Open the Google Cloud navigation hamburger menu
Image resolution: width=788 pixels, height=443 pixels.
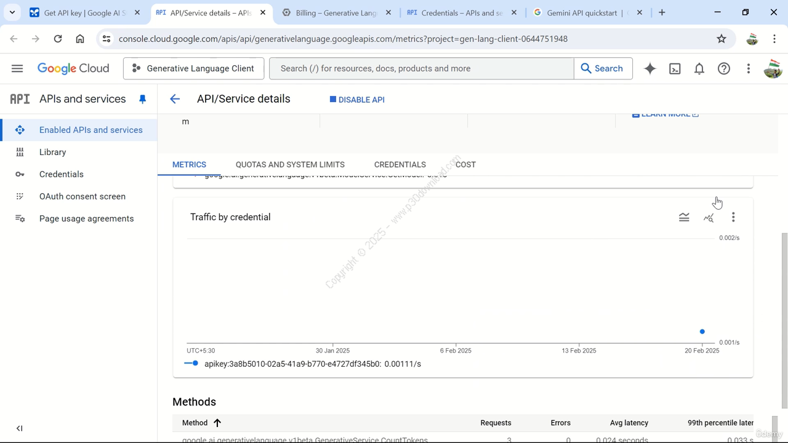(17, 68)
